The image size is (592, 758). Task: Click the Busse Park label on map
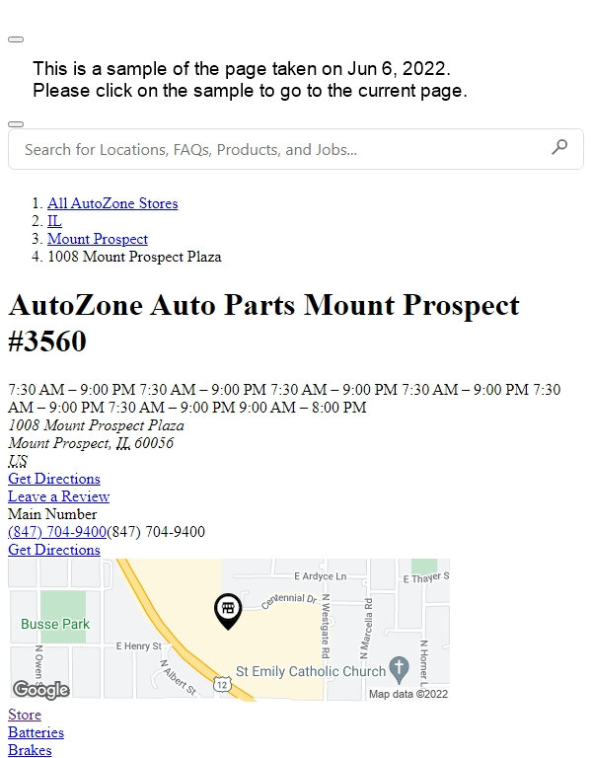point(55,624)
